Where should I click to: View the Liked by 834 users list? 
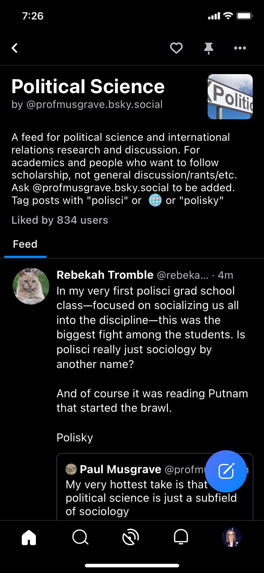[x=60, y=220]
